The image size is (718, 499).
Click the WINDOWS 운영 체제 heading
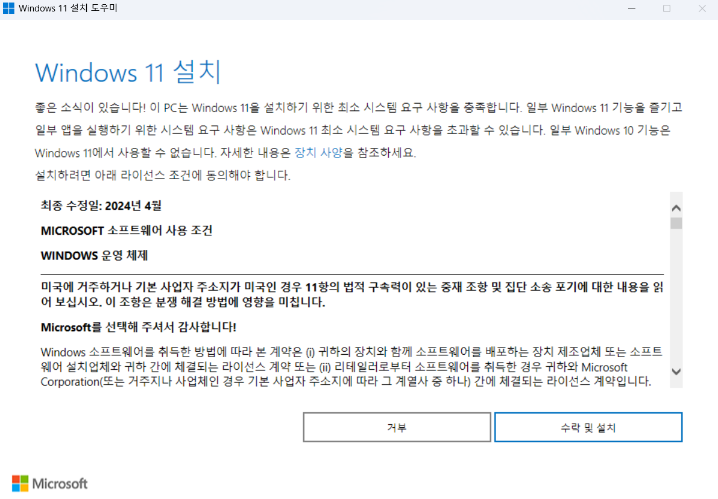pos(94,255)
